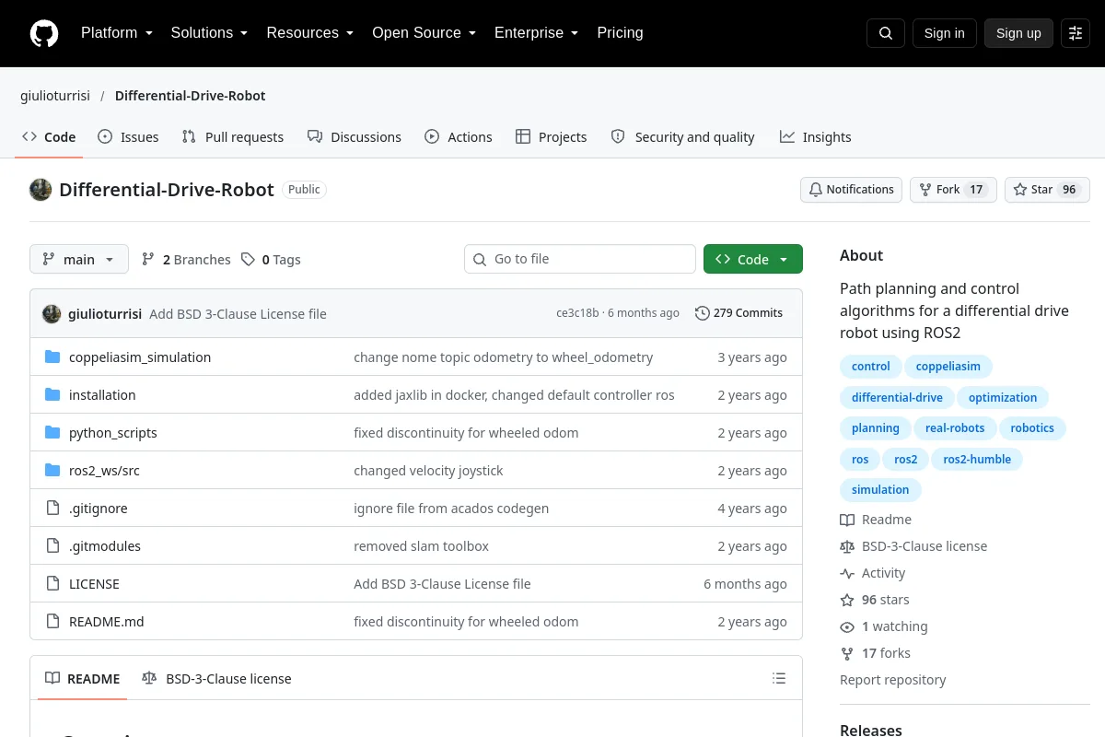
Task: Open the green Code dropdown button
Action: pos(753,260)
